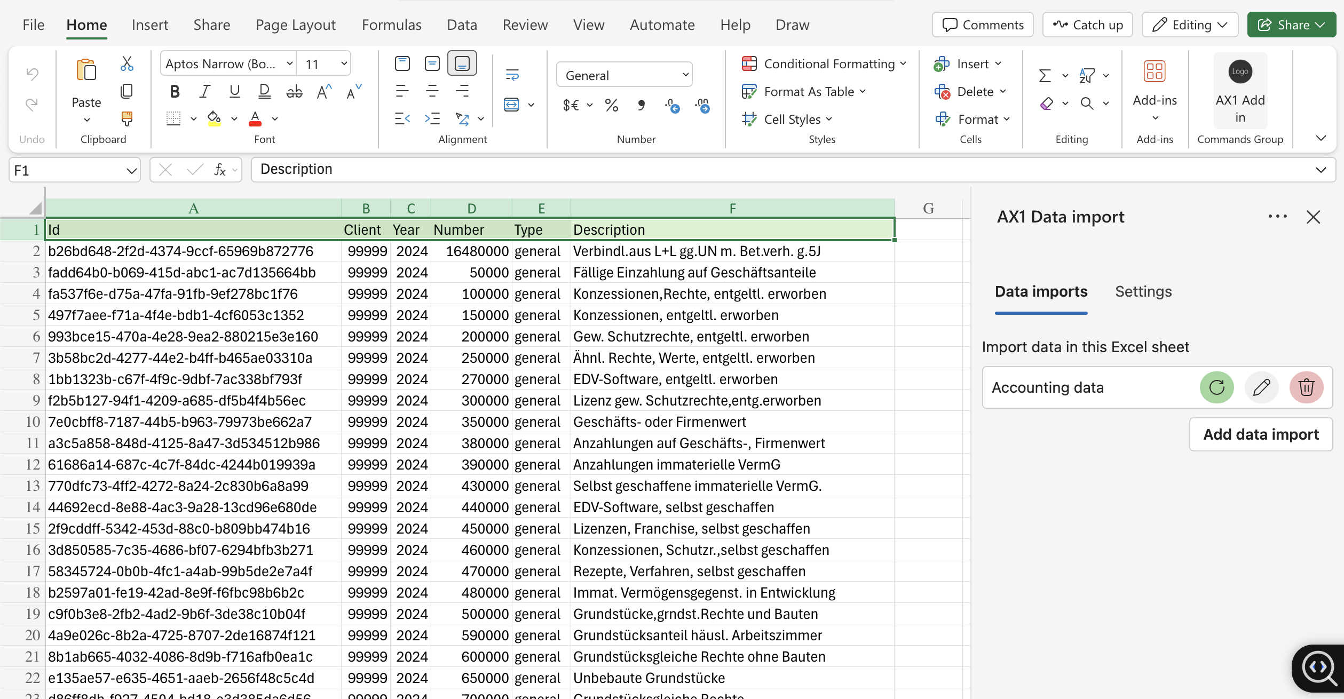Viewport: 1344px width, 699px height.
Task: Toggle Underline formatting
Action: point(234,92)
